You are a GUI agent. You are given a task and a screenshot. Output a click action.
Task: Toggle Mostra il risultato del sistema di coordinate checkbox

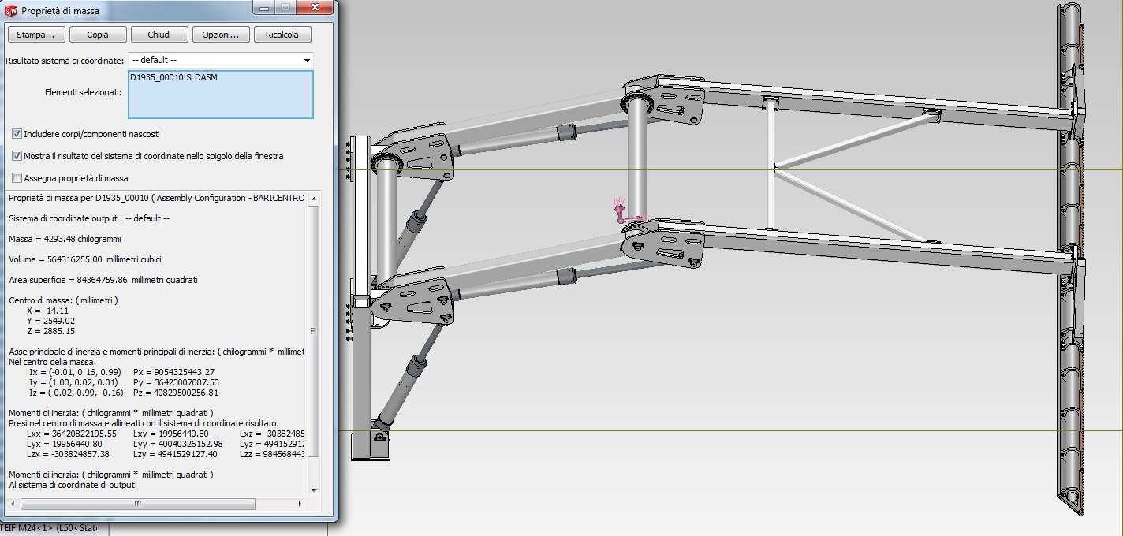click(x=17, y=156)
